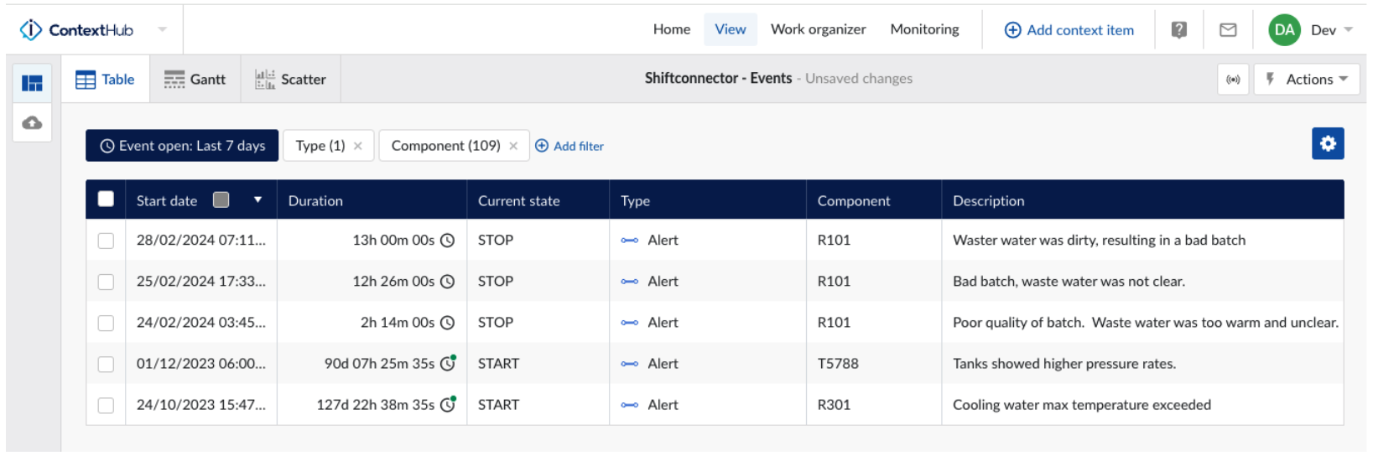Viewport: 1373px width, 461px height.
Task: Open the Monitoring menu item
Action: (924, 29)
